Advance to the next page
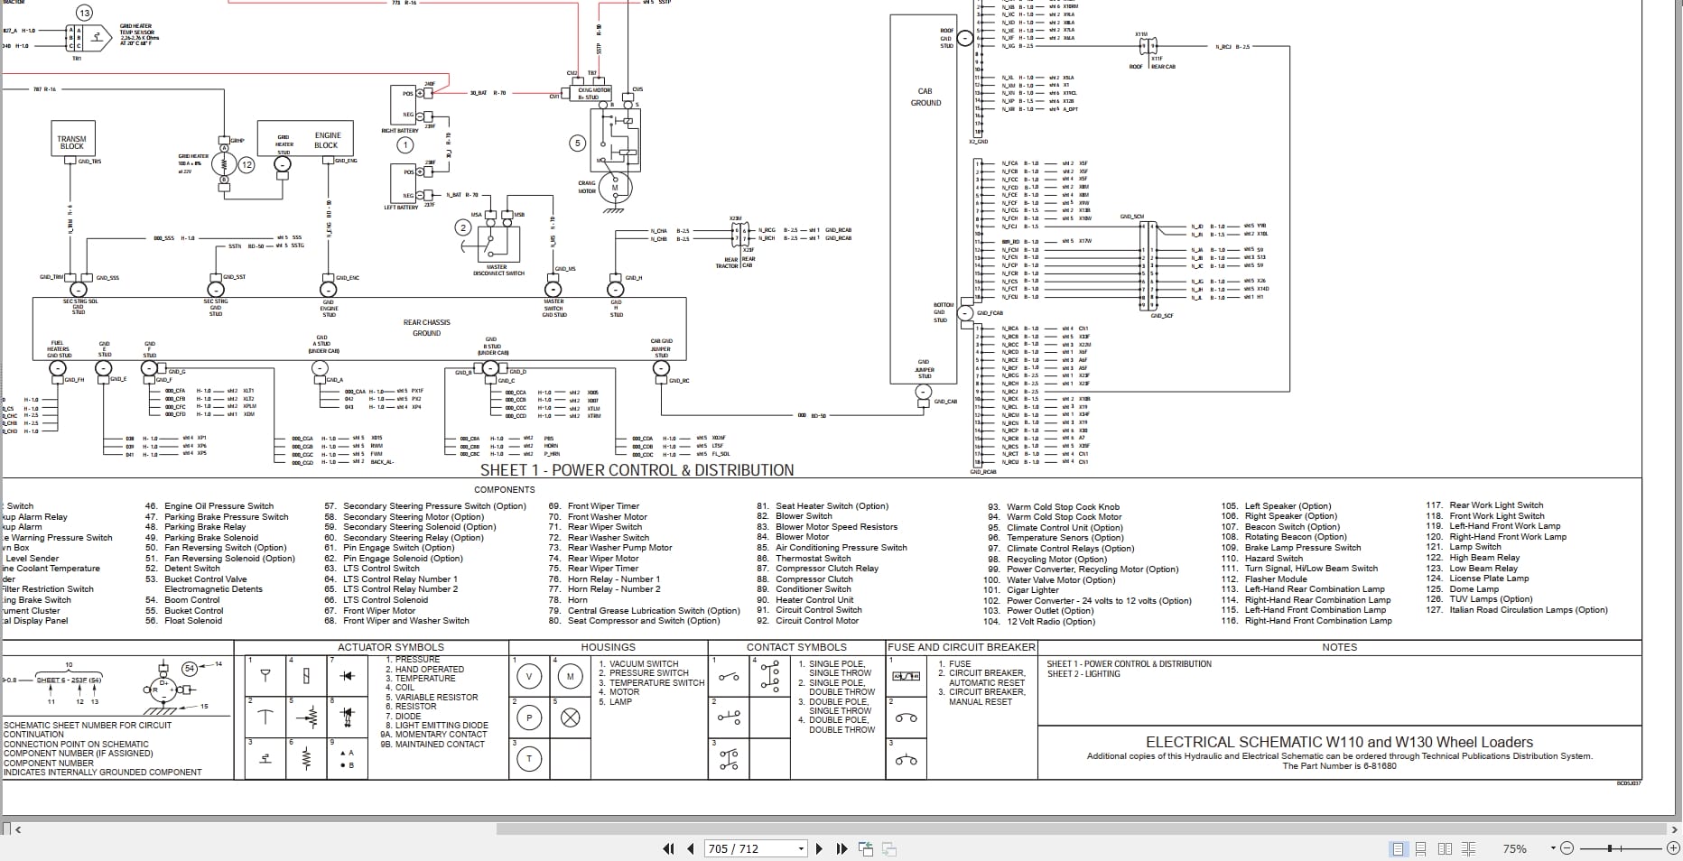The image size is (1683, 861). 819,848
